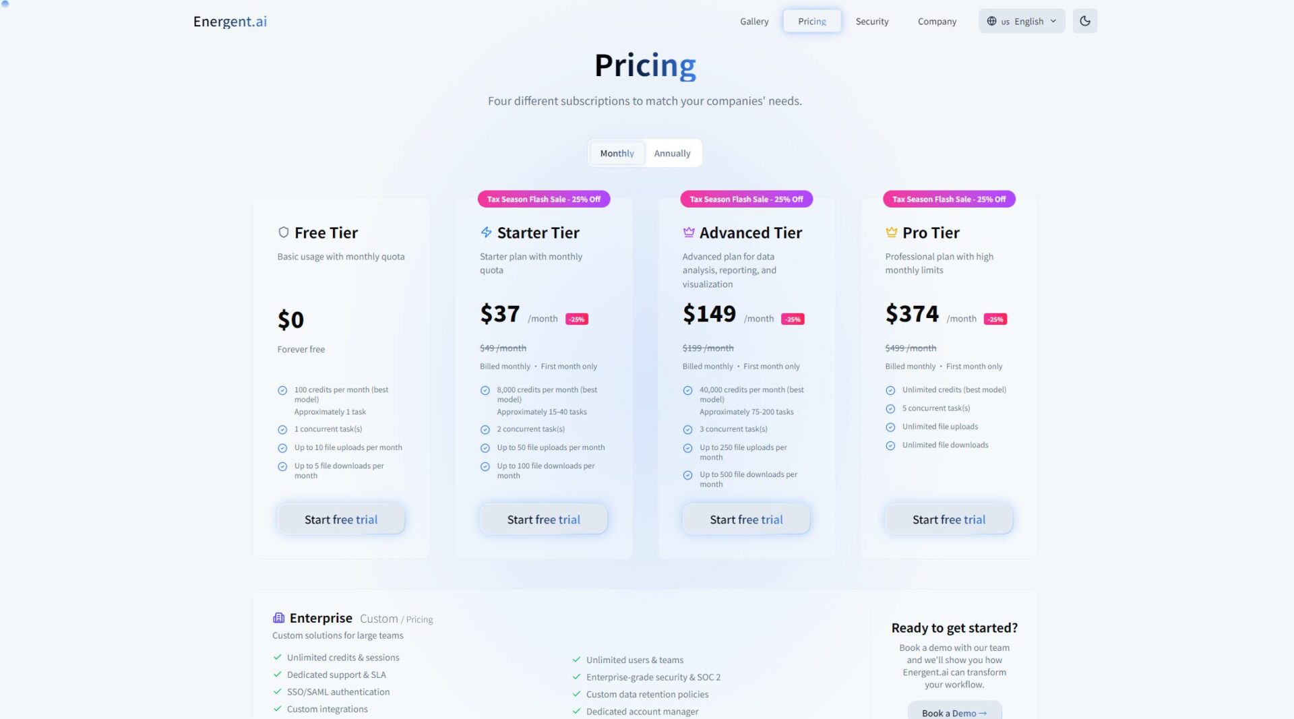1294x719 pixels.
Task: Click the Energent.ai logo
Action: 230,21
